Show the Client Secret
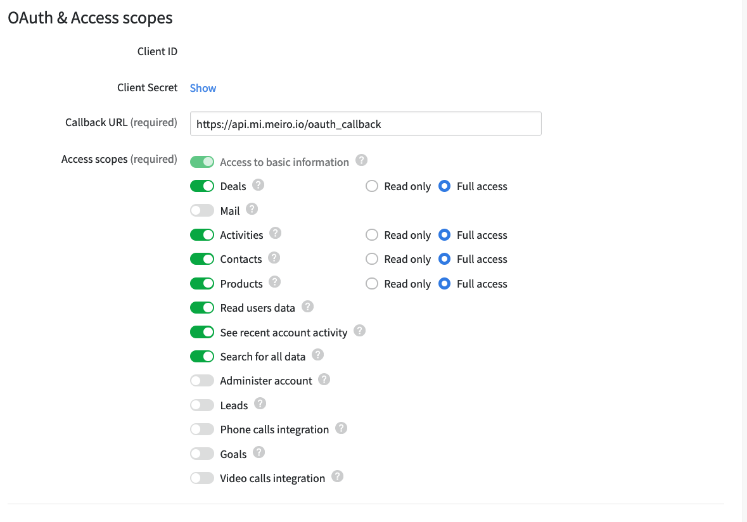 pyautogui.click(x=203, y=88)
